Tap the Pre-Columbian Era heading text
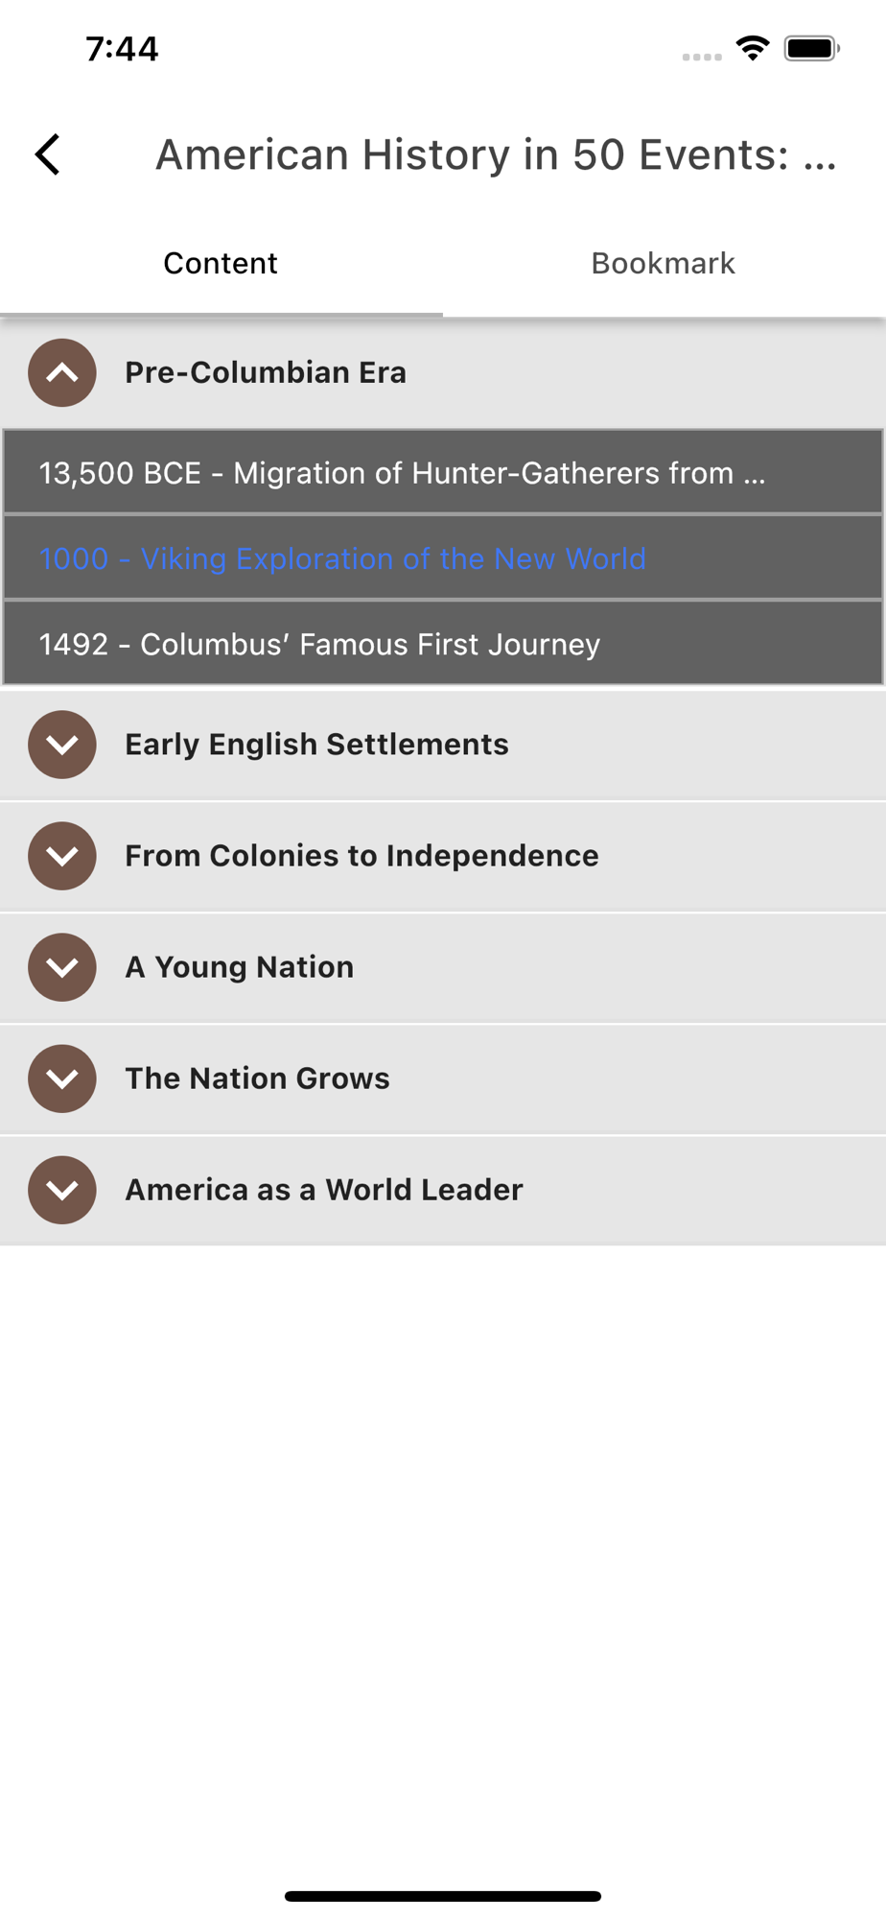 pos(266,372)
